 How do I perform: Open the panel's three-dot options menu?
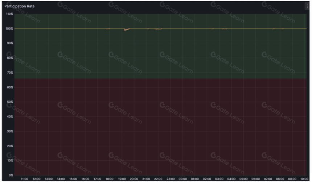click(307, 6)
